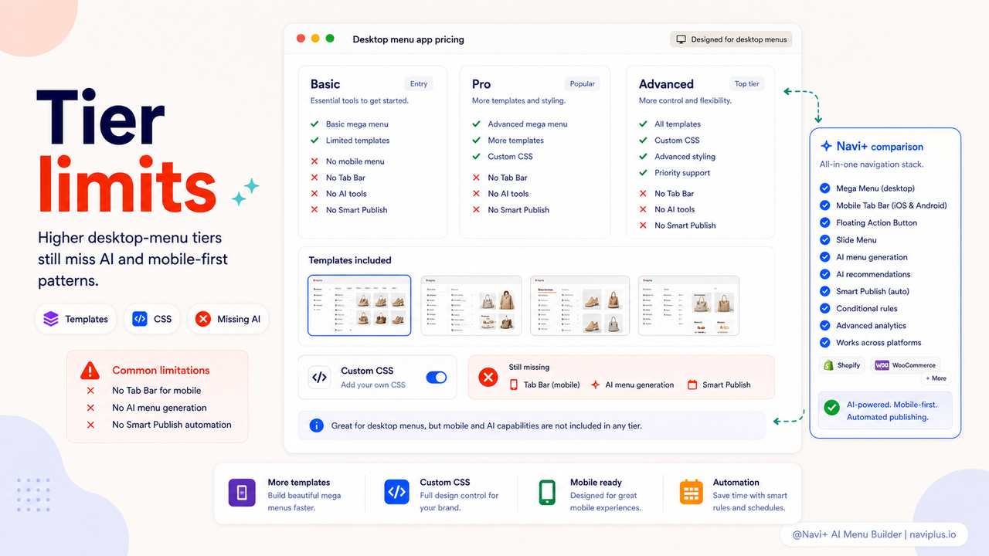Click the AI menu generation checkmark in Navi+ list

point(825,257)
